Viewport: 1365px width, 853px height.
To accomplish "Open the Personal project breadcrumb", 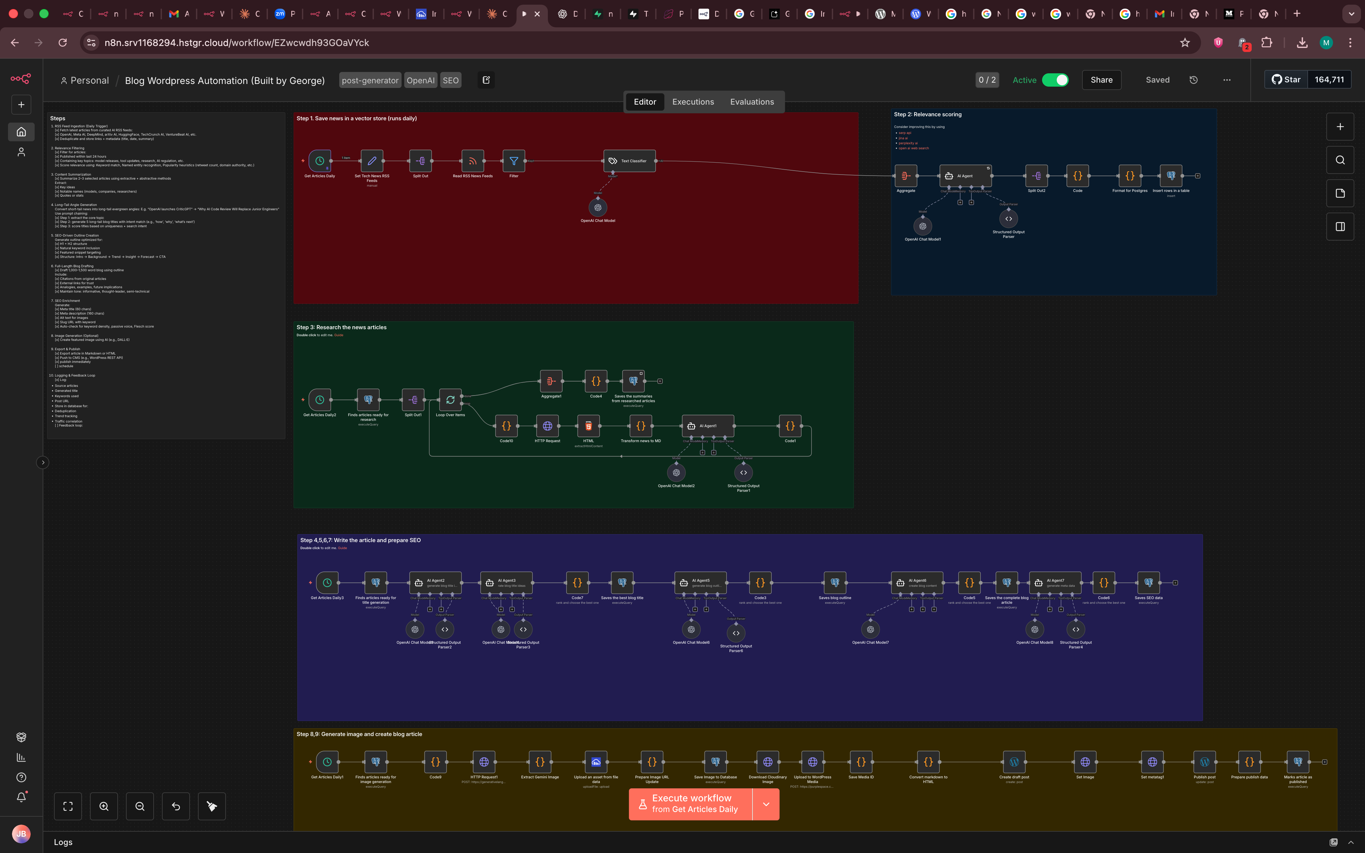I will coord(85,81).
